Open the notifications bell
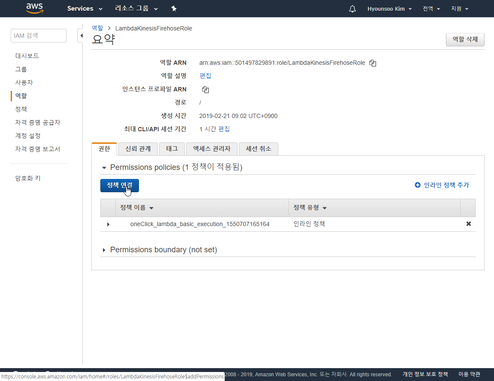Image resolution: width=494 pixels, height=381 pixels. coord(352,9)
